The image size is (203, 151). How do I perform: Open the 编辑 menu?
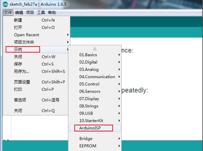click(19, 12)
